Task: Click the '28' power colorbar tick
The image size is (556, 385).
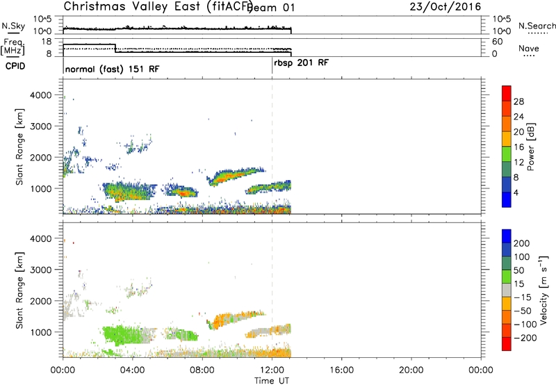Action: coord(518,101)
